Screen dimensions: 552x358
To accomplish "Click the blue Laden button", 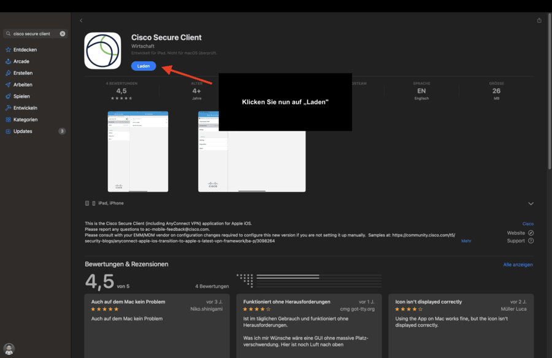I will (144, 66).
